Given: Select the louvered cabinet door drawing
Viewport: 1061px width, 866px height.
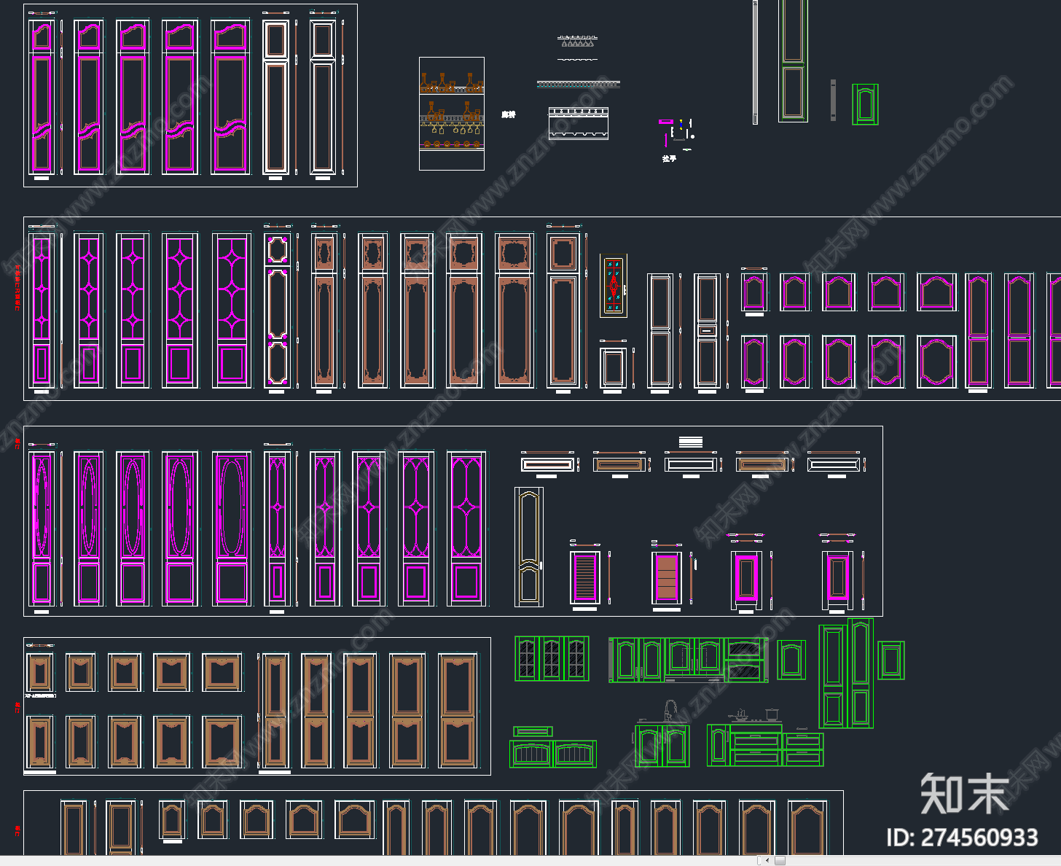Looking at the screenshot, I should pos(585,577).
